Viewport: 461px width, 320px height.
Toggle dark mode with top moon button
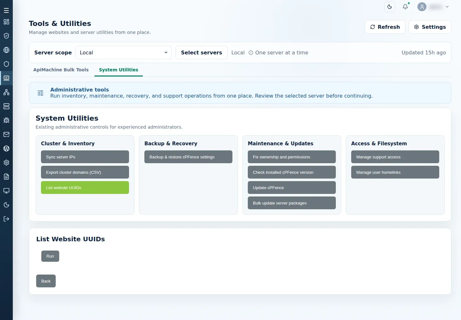click(x=390, y=7)
